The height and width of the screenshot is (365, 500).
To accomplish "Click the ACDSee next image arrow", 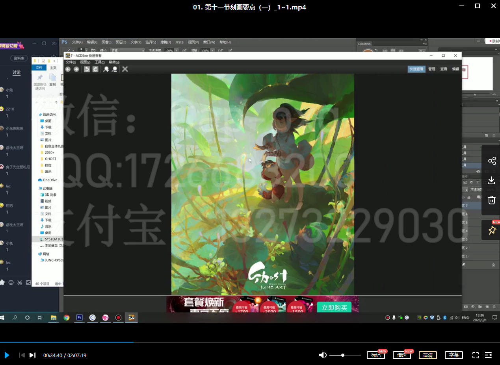I will coord(76,69).
